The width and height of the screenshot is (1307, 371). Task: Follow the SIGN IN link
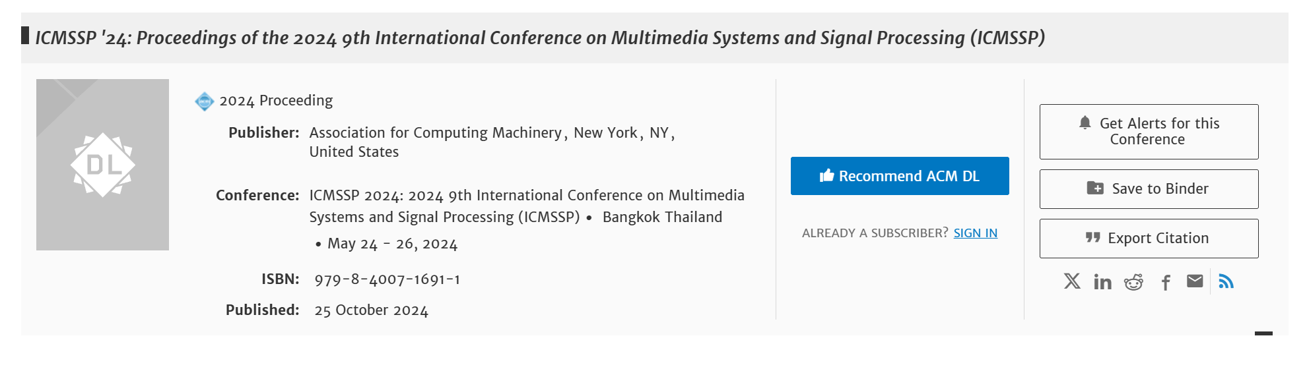[975, 233]
